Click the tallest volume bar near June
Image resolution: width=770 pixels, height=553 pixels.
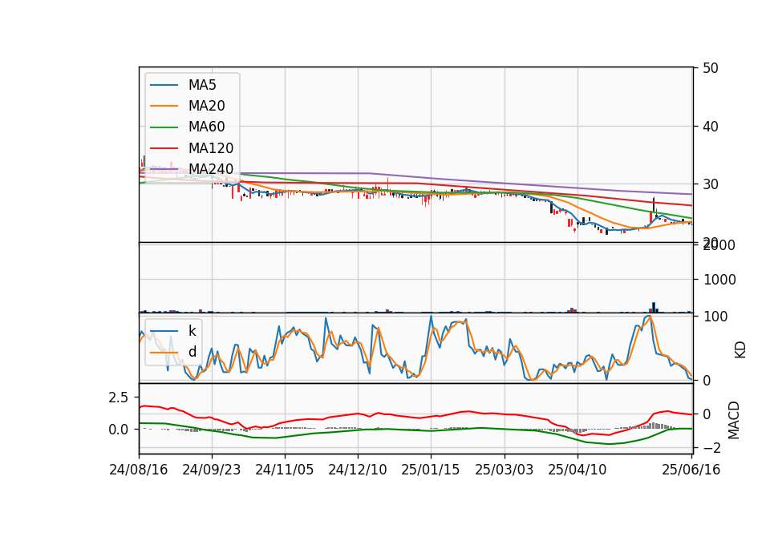[654, 307]
